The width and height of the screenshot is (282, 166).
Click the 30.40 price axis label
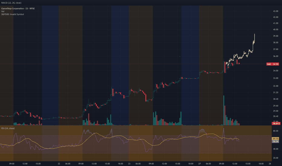point(276,99)
